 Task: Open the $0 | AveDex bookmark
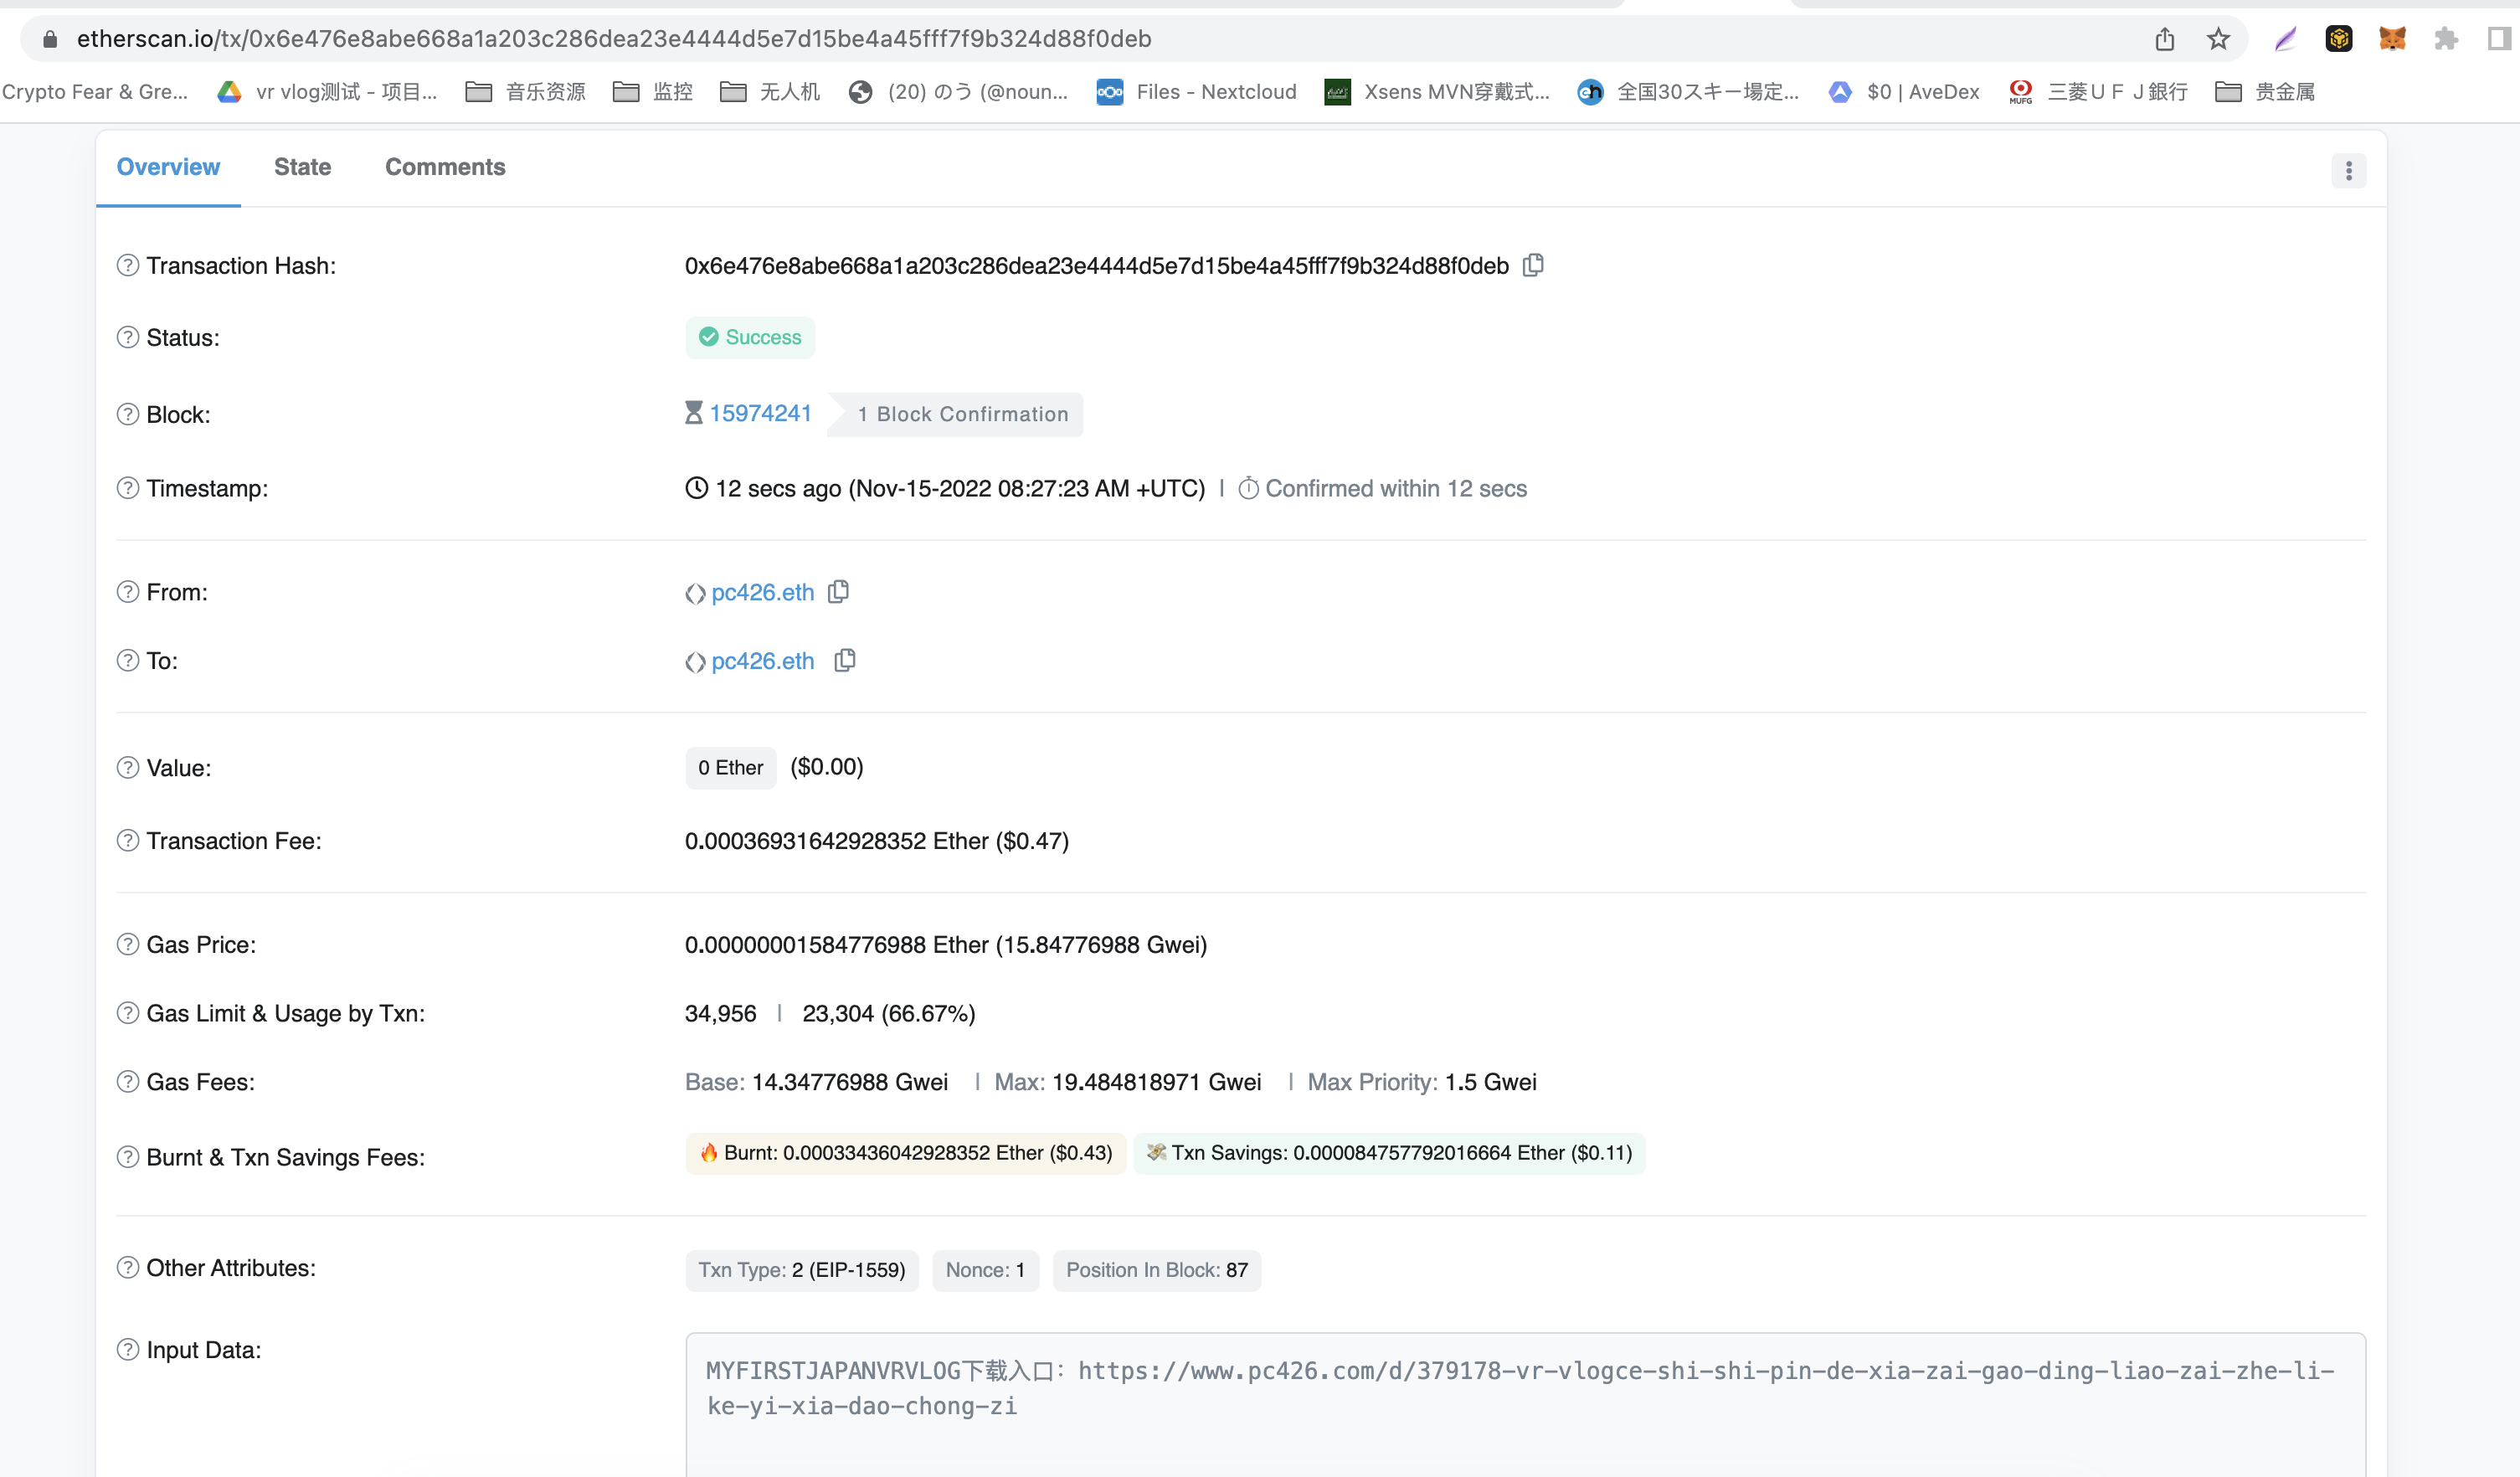point(1904,92)
